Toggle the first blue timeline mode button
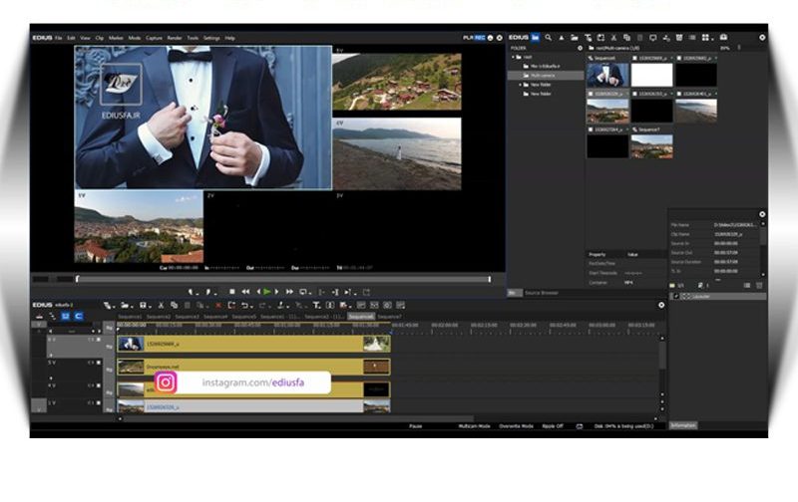Viewport: 798px width, 502px height. point(66,316)
